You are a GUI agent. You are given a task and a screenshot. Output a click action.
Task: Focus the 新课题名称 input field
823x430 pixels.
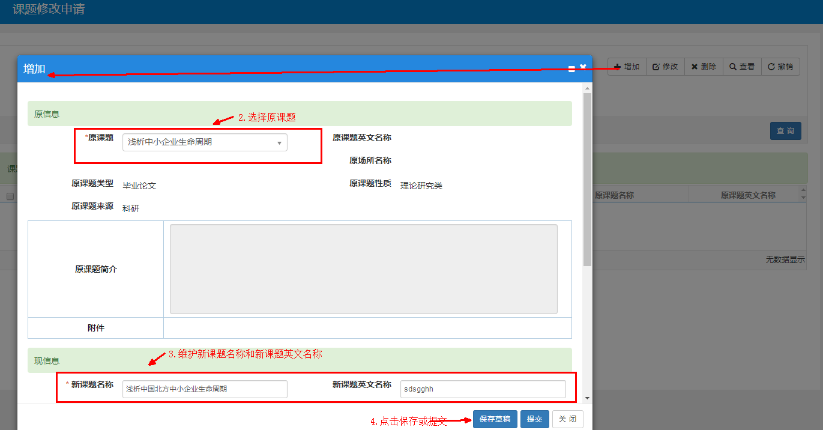[x=205, y=389]
